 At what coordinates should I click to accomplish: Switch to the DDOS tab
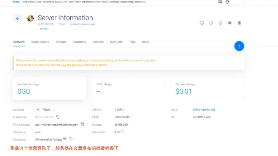click(146, 42)
